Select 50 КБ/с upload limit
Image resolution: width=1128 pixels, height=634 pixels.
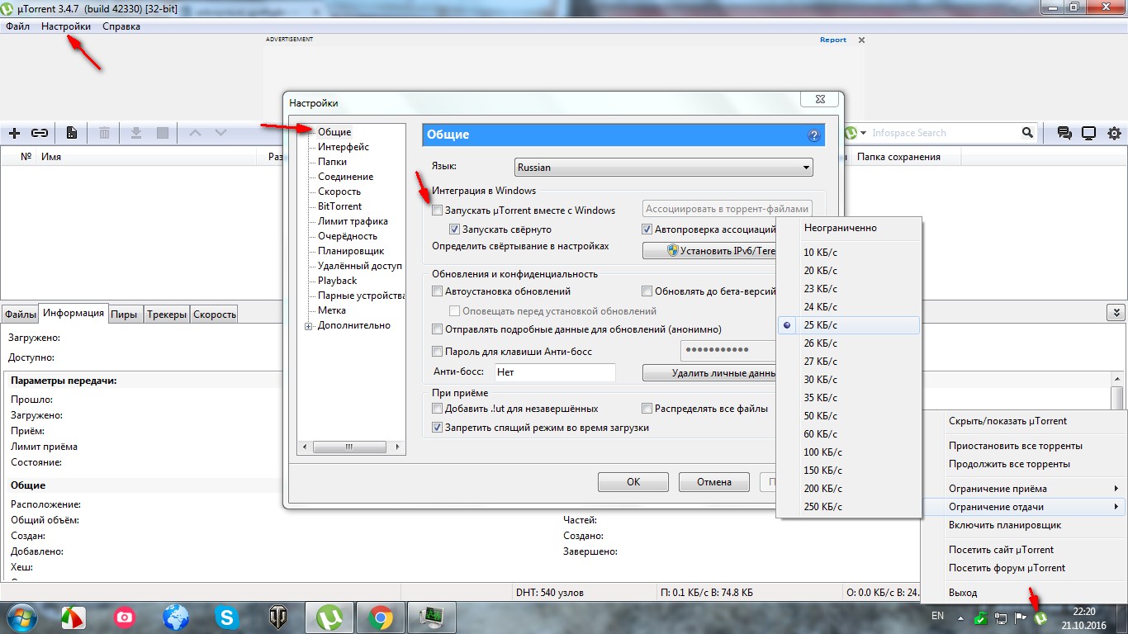[x=849, y=416]
